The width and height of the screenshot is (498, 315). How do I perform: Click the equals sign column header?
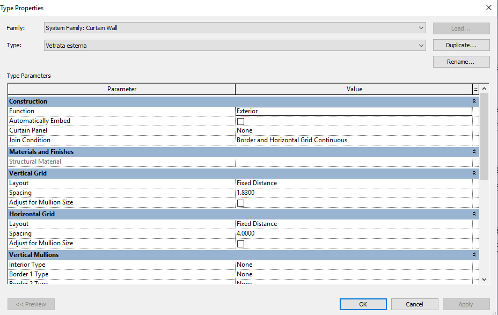point(475,89)
